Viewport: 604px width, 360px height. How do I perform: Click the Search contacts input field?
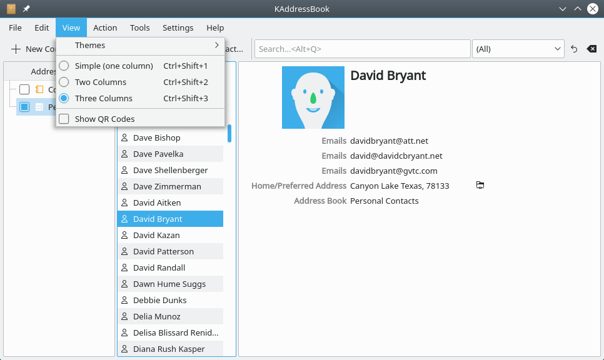[x=362, y=49]
